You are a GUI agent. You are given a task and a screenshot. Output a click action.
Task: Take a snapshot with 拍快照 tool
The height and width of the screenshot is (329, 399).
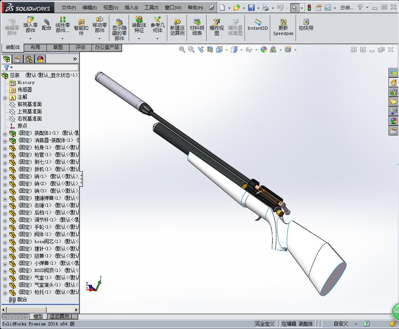tap(306, 25)
